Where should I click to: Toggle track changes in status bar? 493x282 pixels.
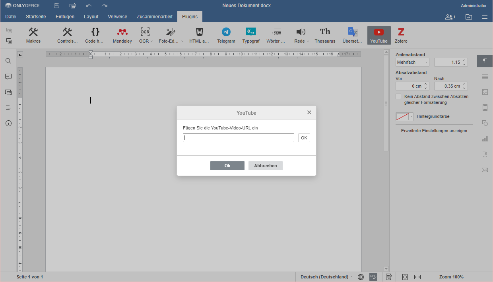coord(389,277)
